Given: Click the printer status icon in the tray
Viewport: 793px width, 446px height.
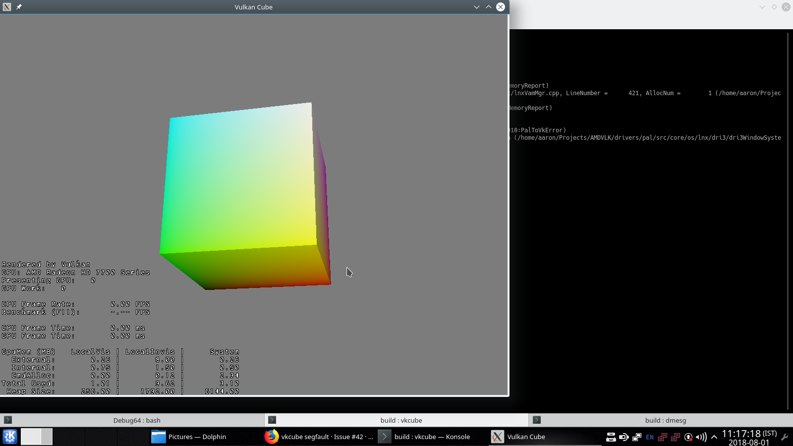Looking at the screenshot, I should click(x=611, y=437).
